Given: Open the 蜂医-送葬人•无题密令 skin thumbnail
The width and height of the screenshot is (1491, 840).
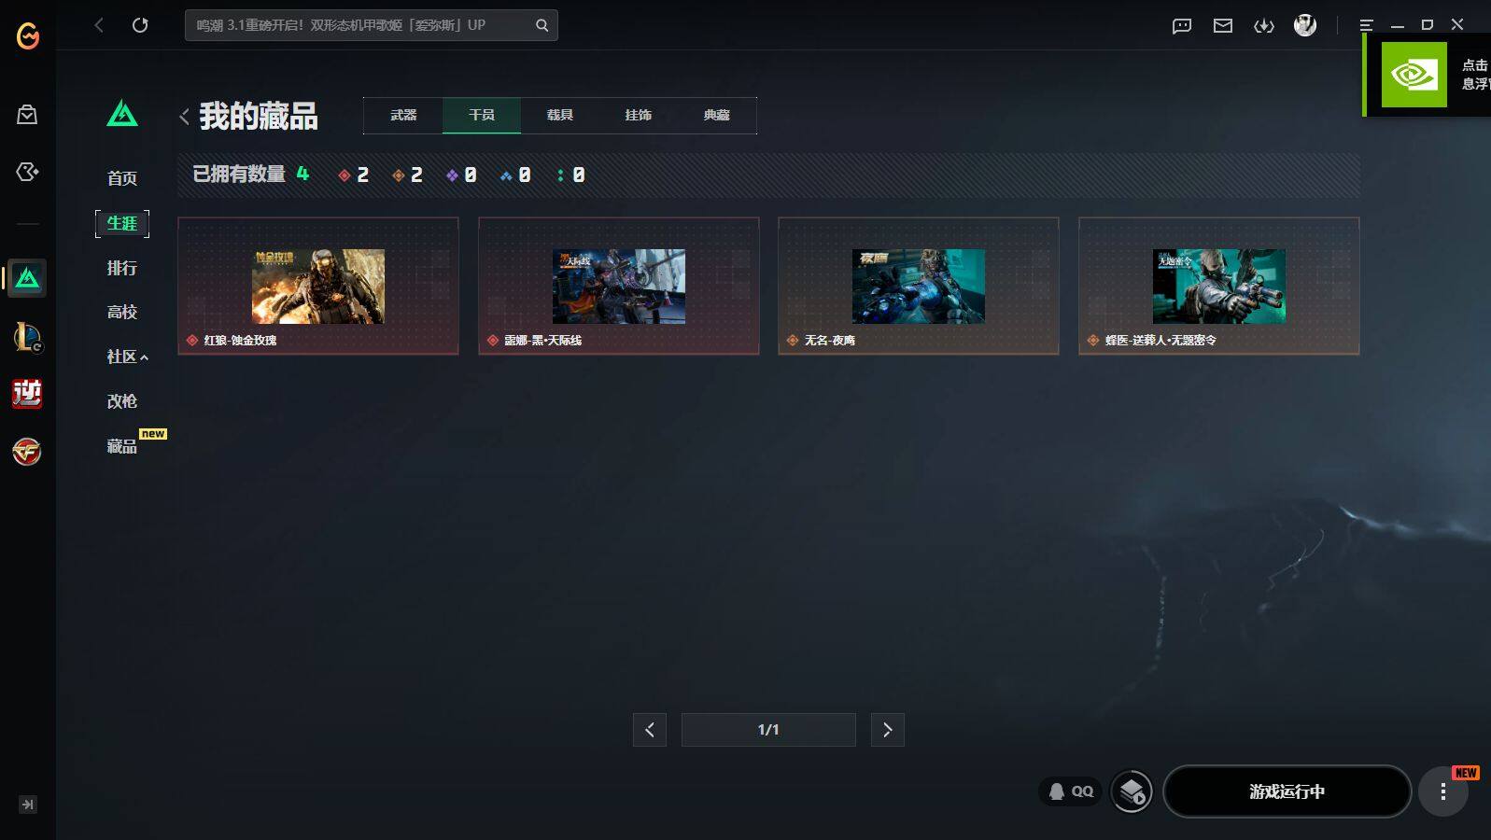Looking at the screenshot, I should (x=1219, y=287).
